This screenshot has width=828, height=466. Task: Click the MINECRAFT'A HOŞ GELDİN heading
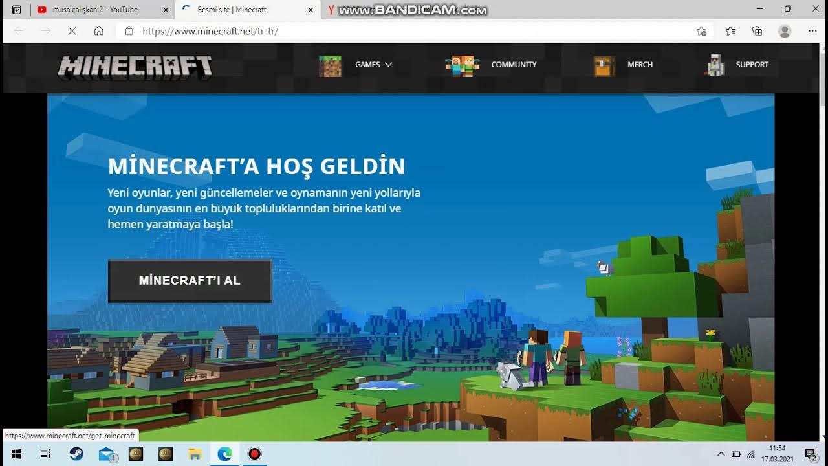[256, 166]
